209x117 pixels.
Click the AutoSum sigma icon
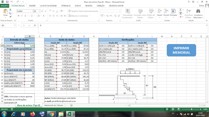[x=181, y=10]
